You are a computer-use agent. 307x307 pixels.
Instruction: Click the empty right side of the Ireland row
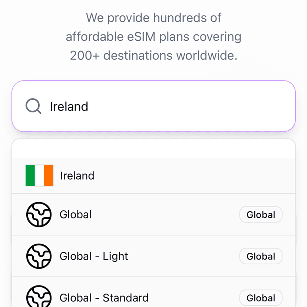point(222,175)
